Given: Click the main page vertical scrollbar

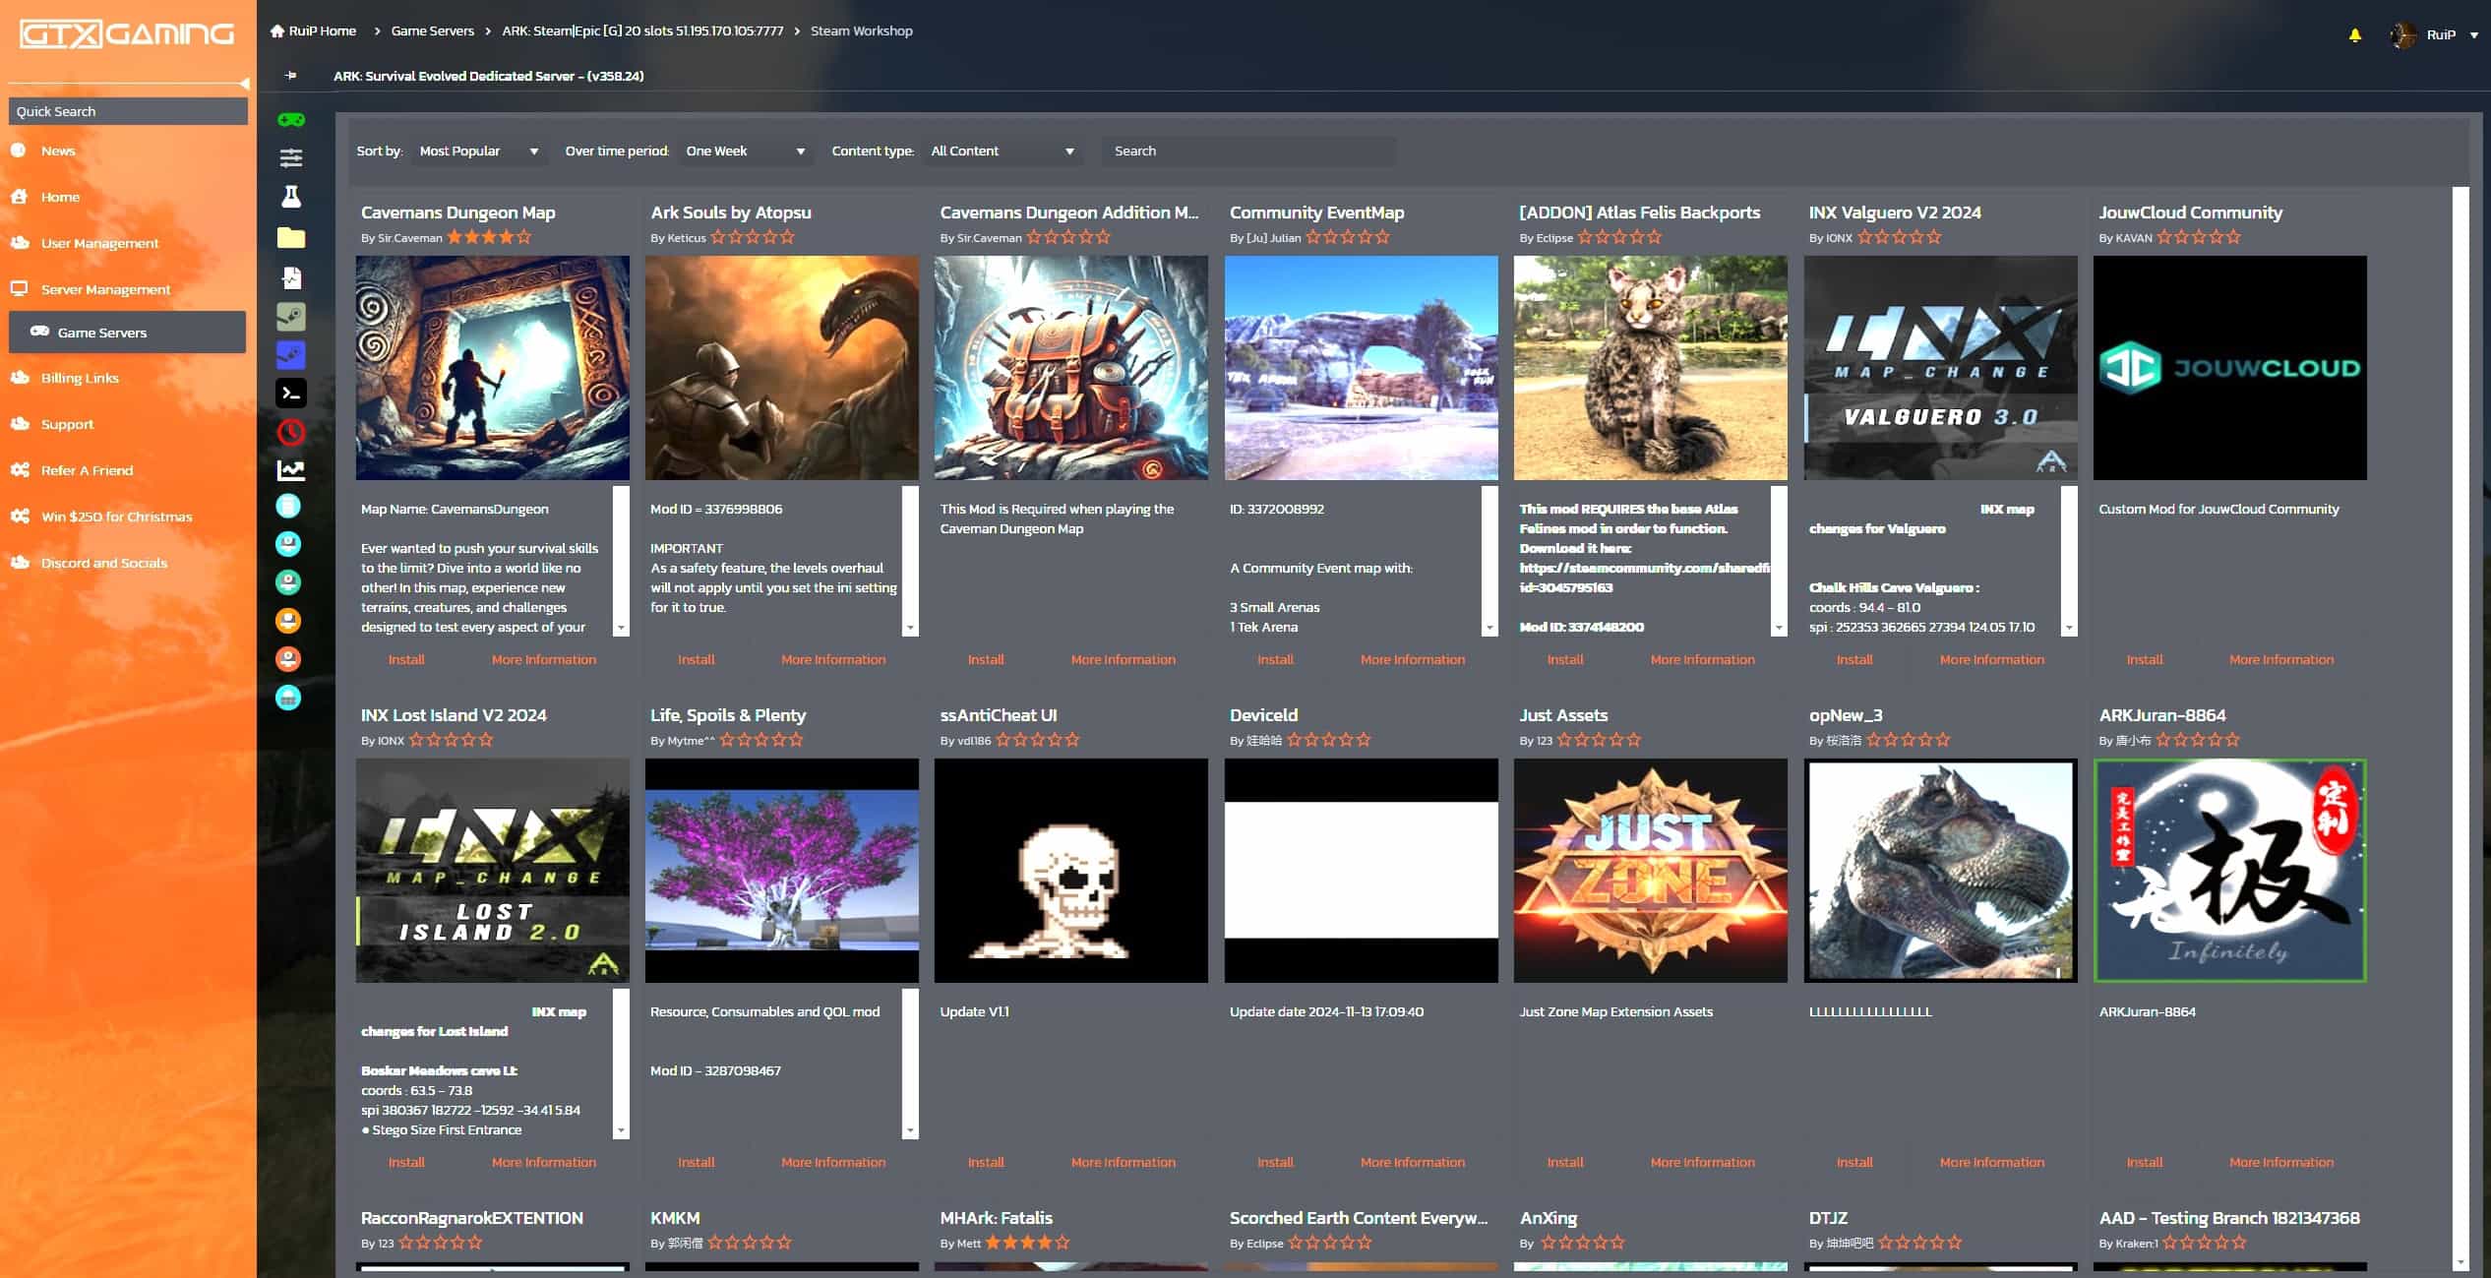Looking at the screenshot, I should pos(2461,728).
